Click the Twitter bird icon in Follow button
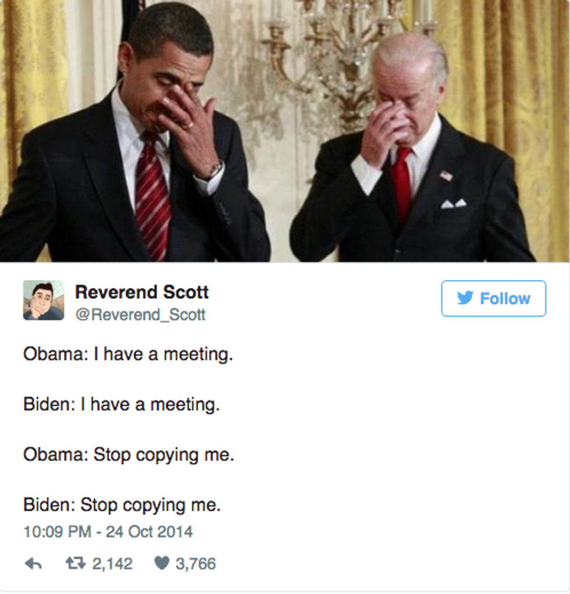Screen dimensions: 570x594 465,298
